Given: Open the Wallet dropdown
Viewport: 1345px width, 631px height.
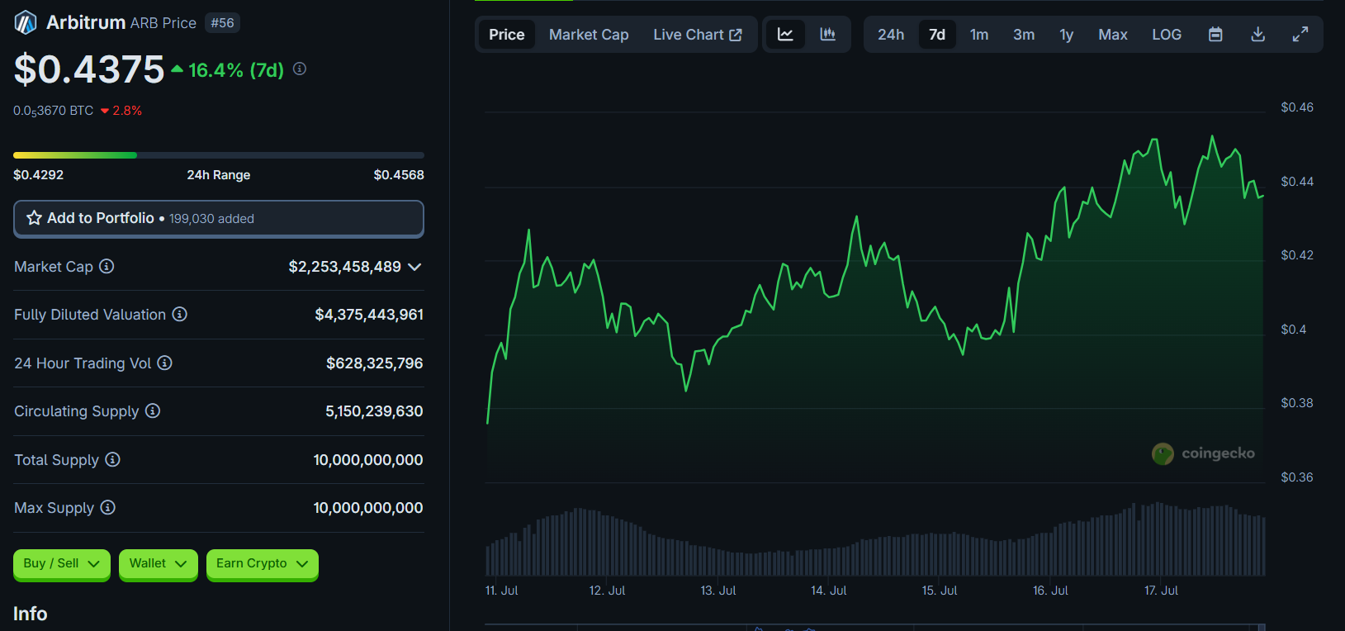Looking at the screenshot, I should point(159,564).
